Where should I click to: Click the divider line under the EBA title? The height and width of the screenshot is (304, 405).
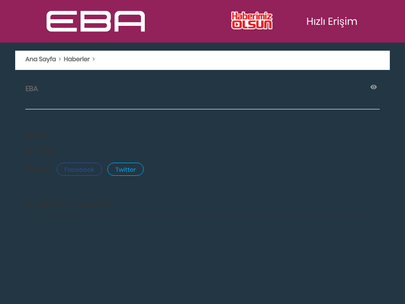[202, 109]
